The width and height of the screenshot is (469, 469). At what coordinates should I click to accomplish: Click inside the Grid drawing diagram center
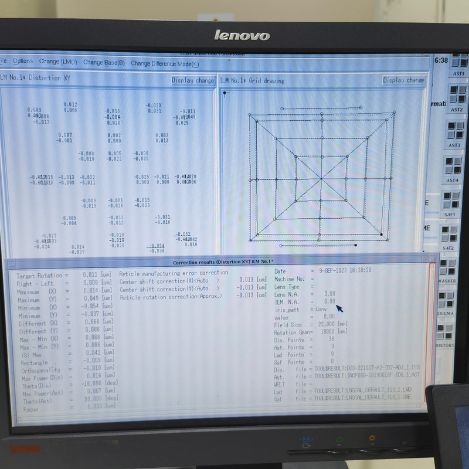coord(321,179)
